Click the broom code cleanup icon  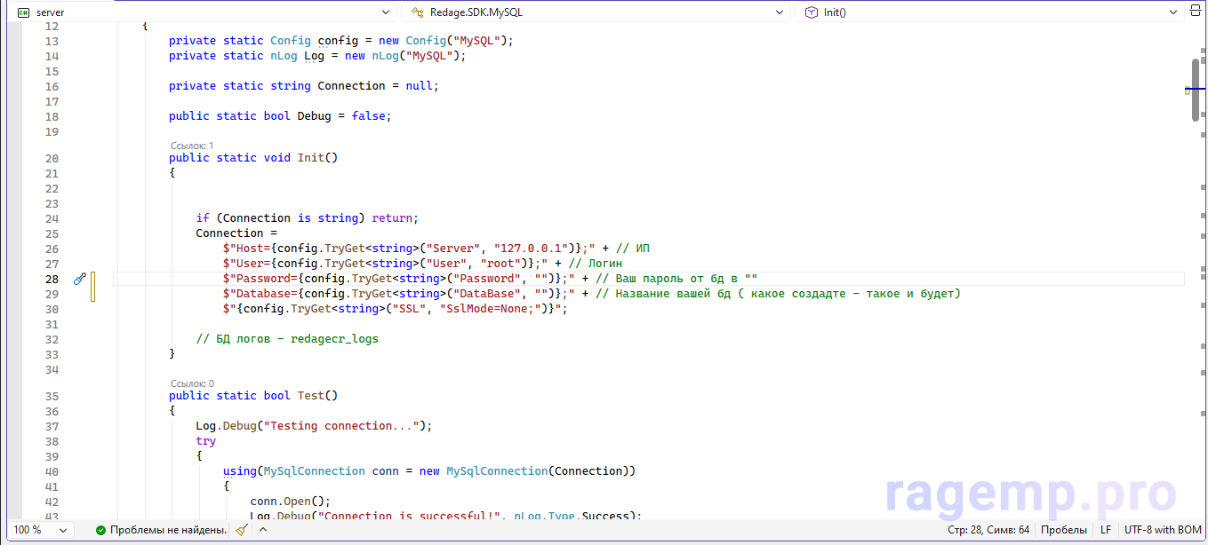[241, 530]
